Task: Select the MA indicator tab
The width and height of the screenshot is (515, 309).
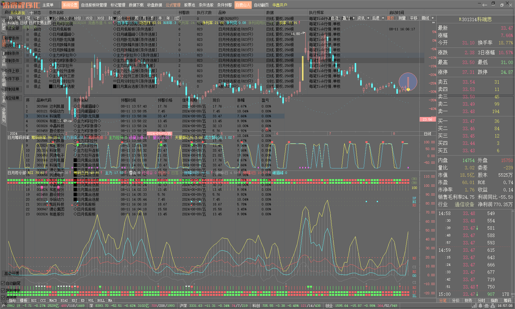Action: pyautogui.click(x=110, y=300)
